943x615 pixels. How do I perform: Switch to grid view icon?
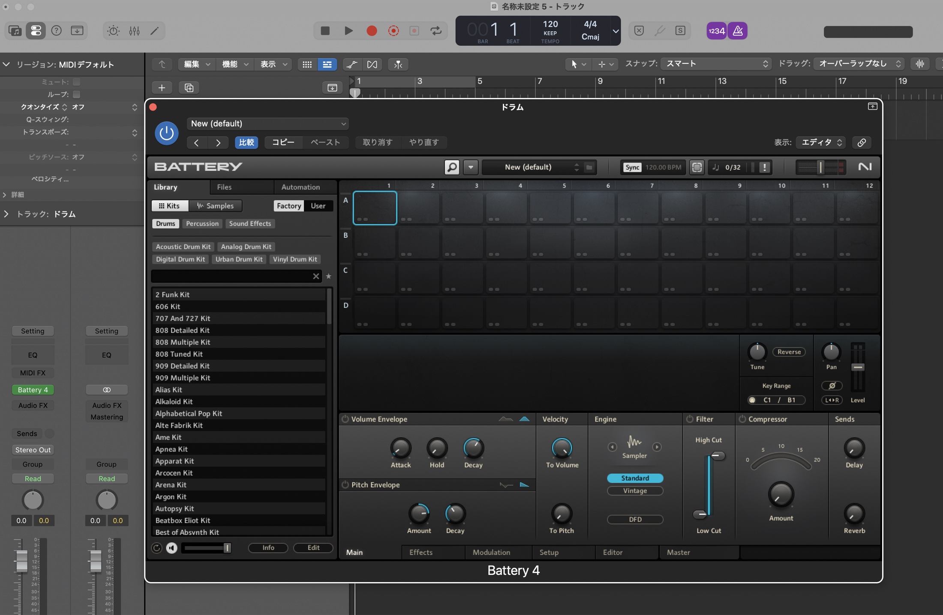coord(307,64)
